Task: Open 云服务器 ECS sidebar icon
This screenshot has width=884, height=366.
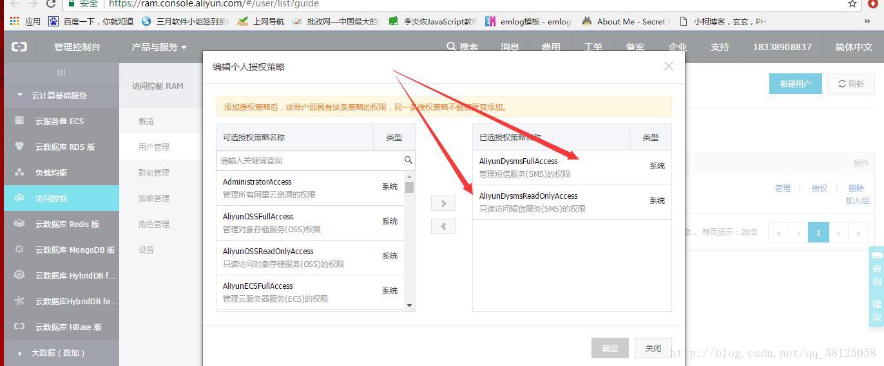Action: pos(19,121)
